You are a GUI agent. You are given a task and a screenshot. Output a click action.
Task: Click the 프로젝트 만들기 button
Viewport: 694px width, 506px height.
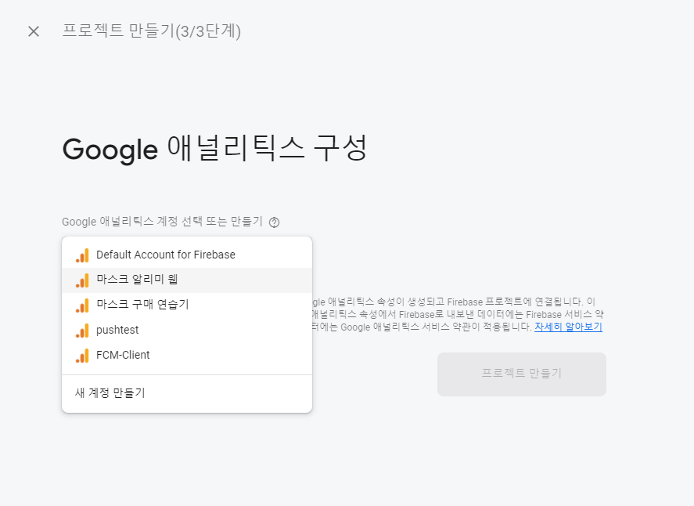(521, 374)
